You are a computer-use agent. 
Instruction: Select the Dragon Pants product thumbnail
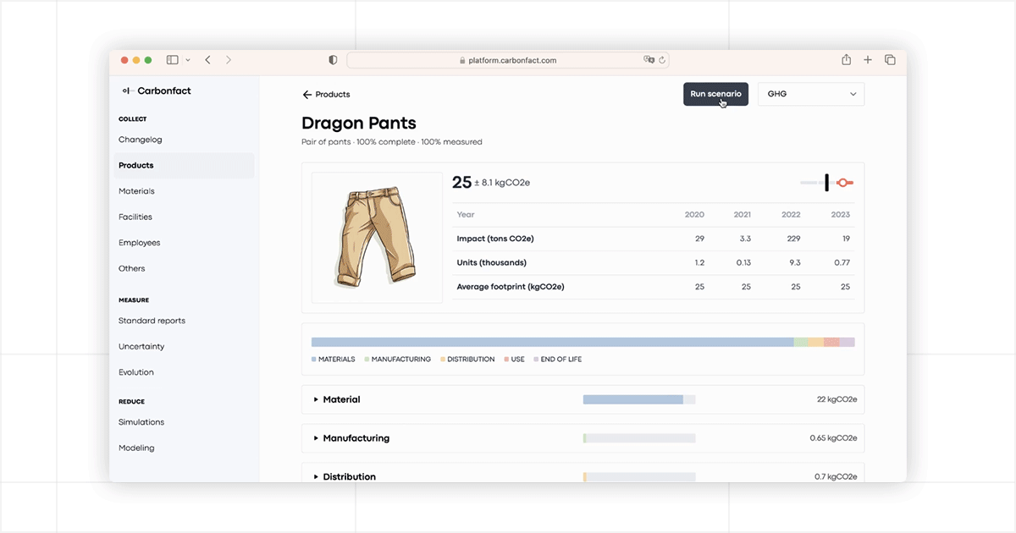coord(376,238)
